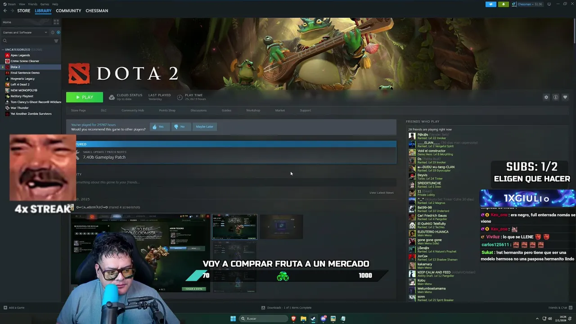
Task: Open the Friends menu
Action: point(32,4)
